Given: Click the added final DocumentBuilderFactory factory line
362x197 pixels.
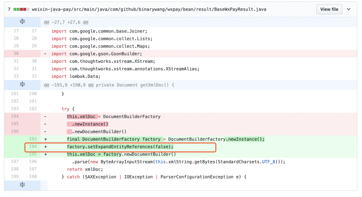Looking at the screenshot, I should coord(165,139).
